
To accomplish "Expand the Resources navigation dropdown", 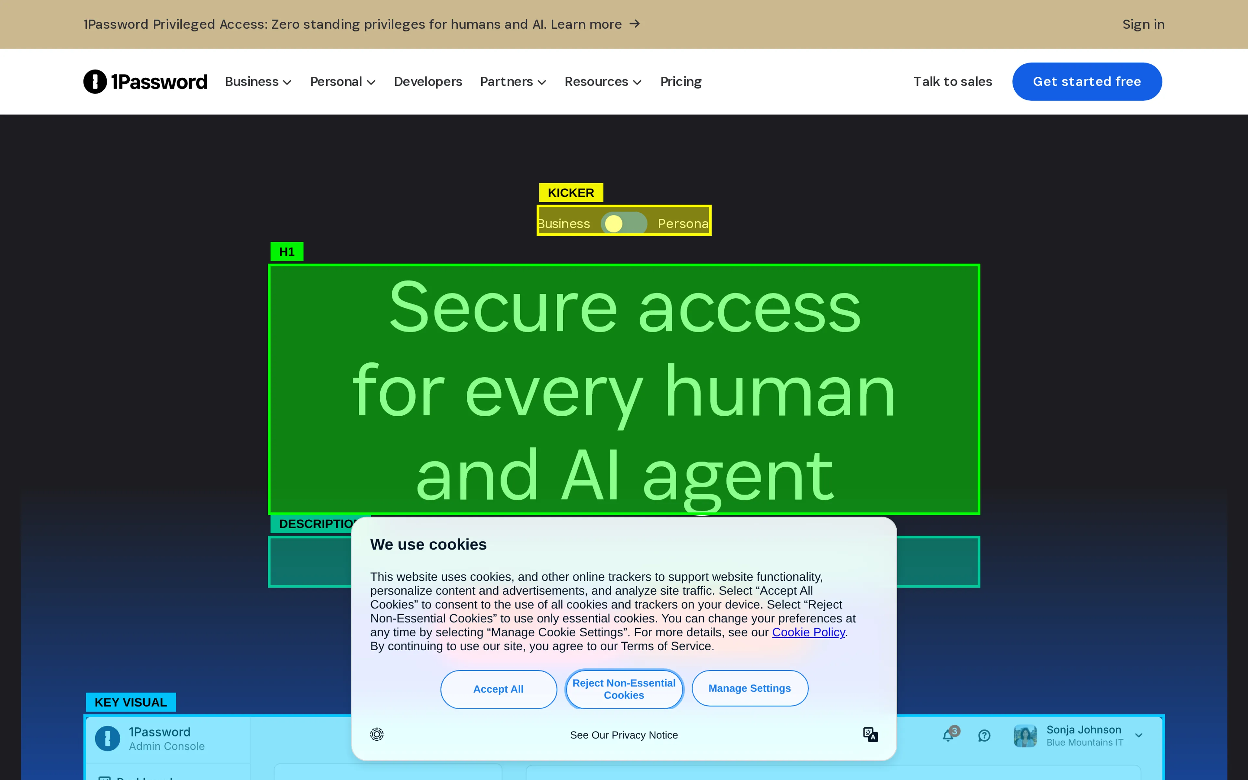I will [x=604, y=82].
